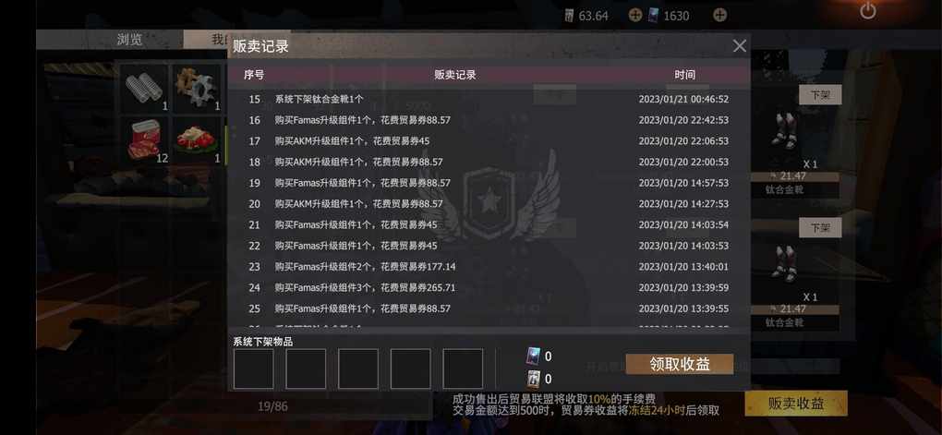Screen dimensions: 942x435
Task: Switch to the 浏览 tab
Action: point(129,40)
